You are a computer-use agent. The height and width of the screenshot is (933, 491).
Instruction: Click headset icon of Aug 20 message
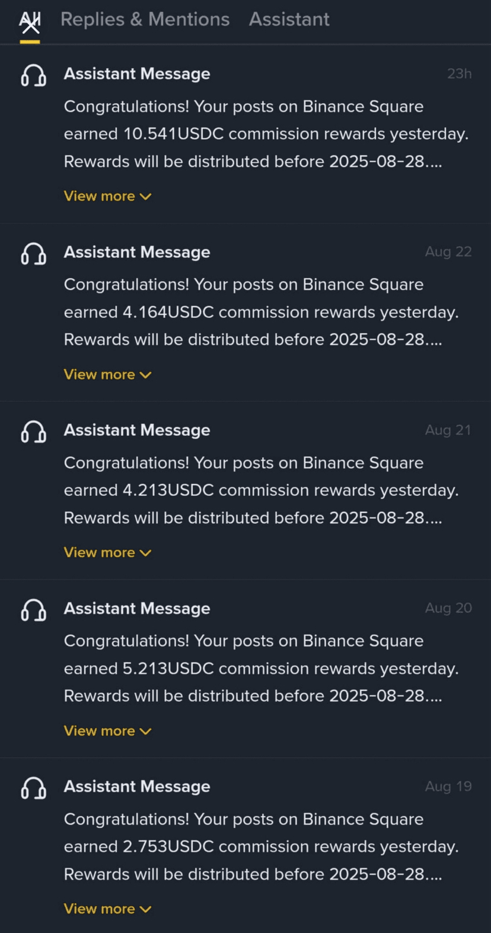point(33,610)
